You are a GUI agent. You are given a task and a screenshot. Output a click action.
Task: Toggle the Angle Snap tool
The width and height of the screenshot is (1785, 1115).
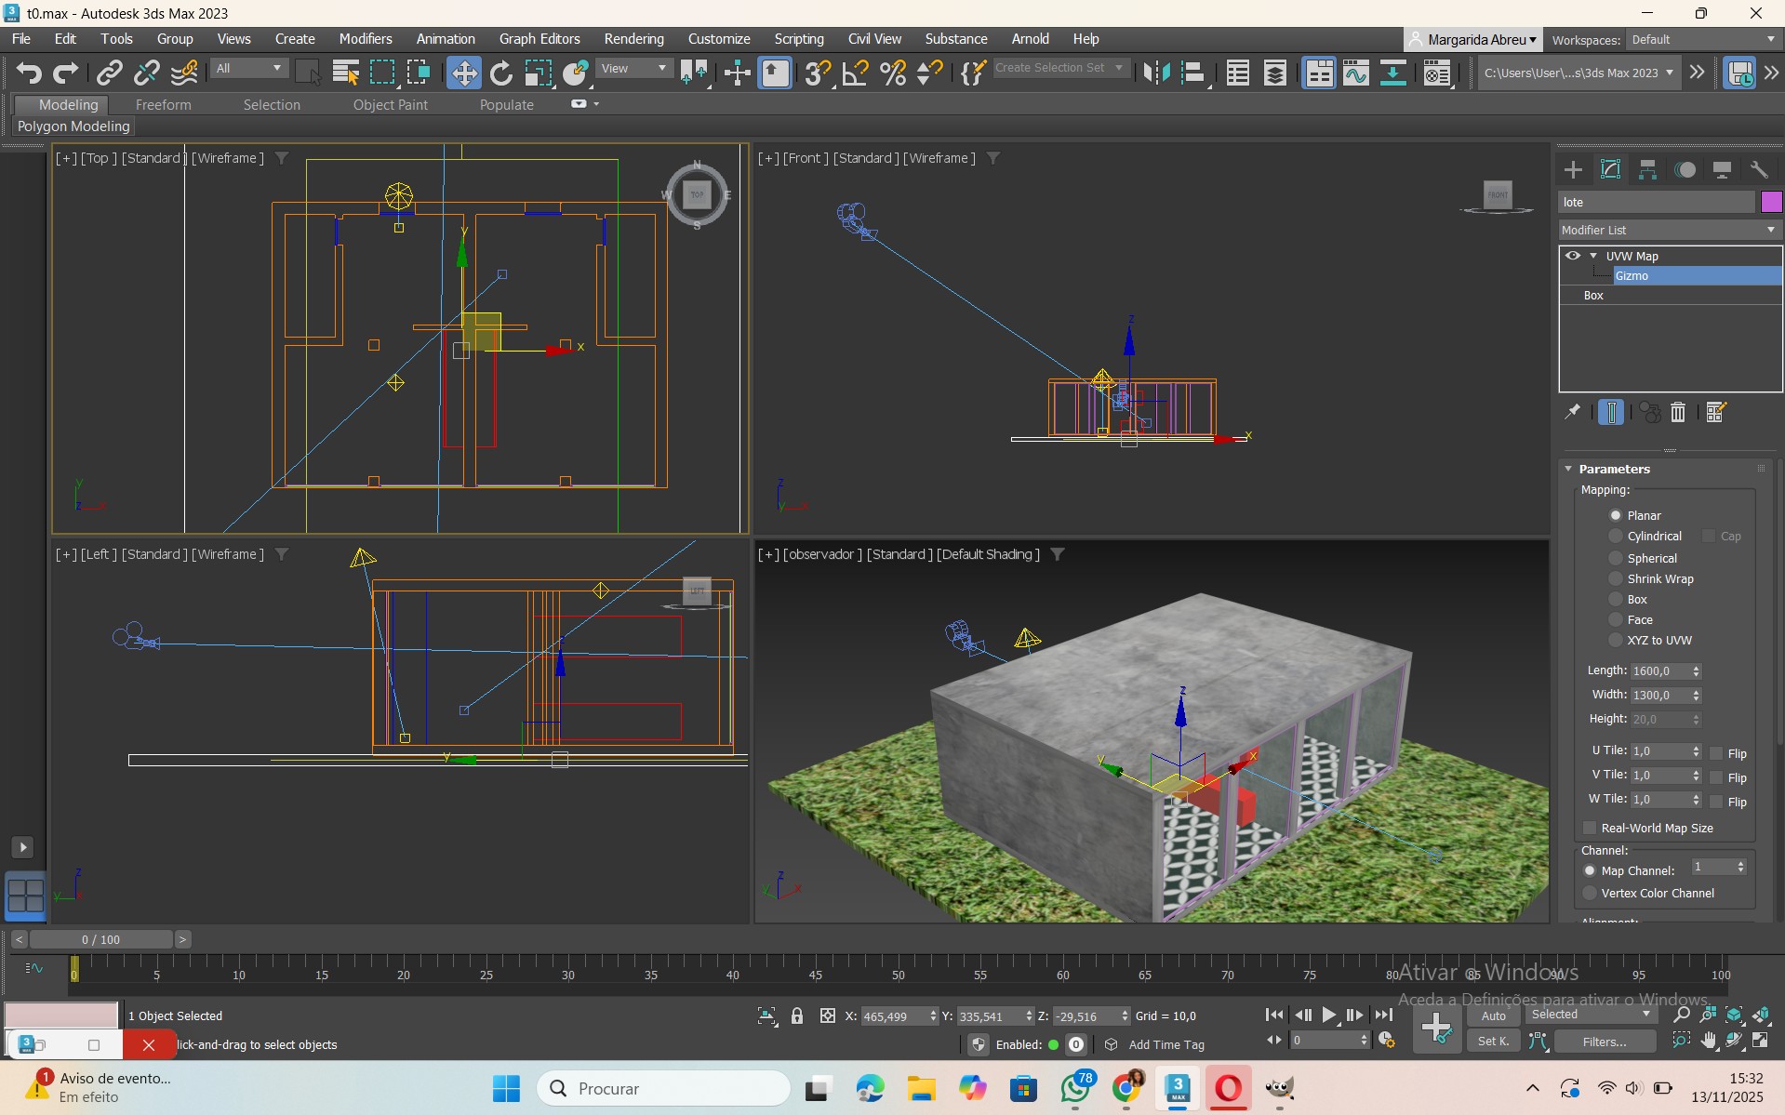point(854,73)
